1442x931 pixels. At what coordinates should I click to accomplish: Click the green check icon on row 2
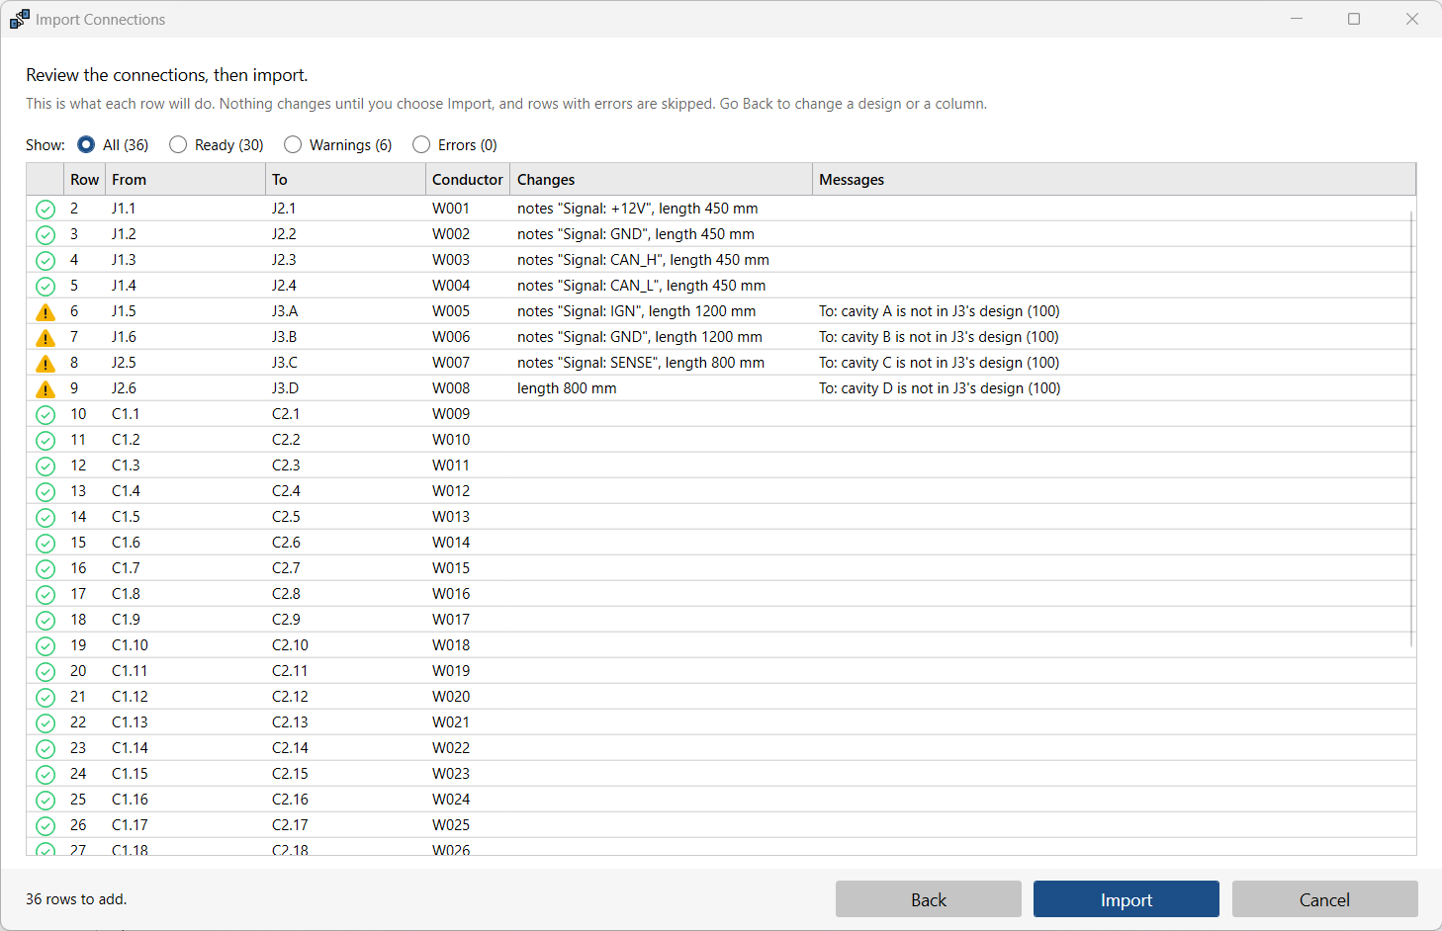pos(45,210)
